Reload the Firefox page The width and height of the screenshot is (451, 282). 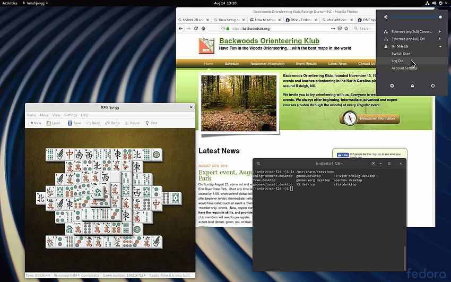click(196, 28)
